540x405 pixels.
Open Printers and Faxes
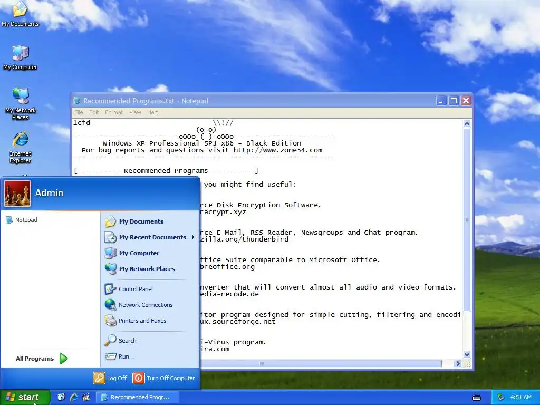(136, 321)
